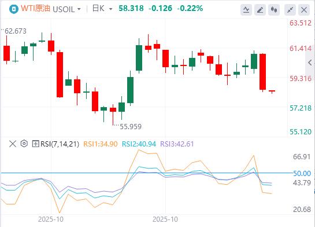The height and width of the screenshot is (227, 315).
Task: Click the RSI(7,14,21) indicator label
Action: click(60, 144)
